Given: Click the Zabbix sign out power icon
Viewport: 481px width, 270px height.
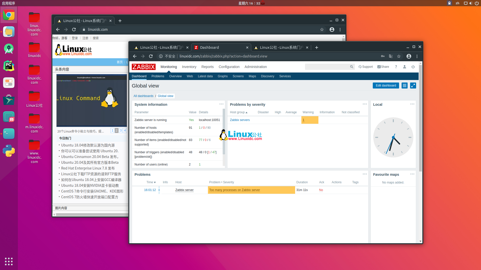Looking at the screenshot, I should click(413, 67).
